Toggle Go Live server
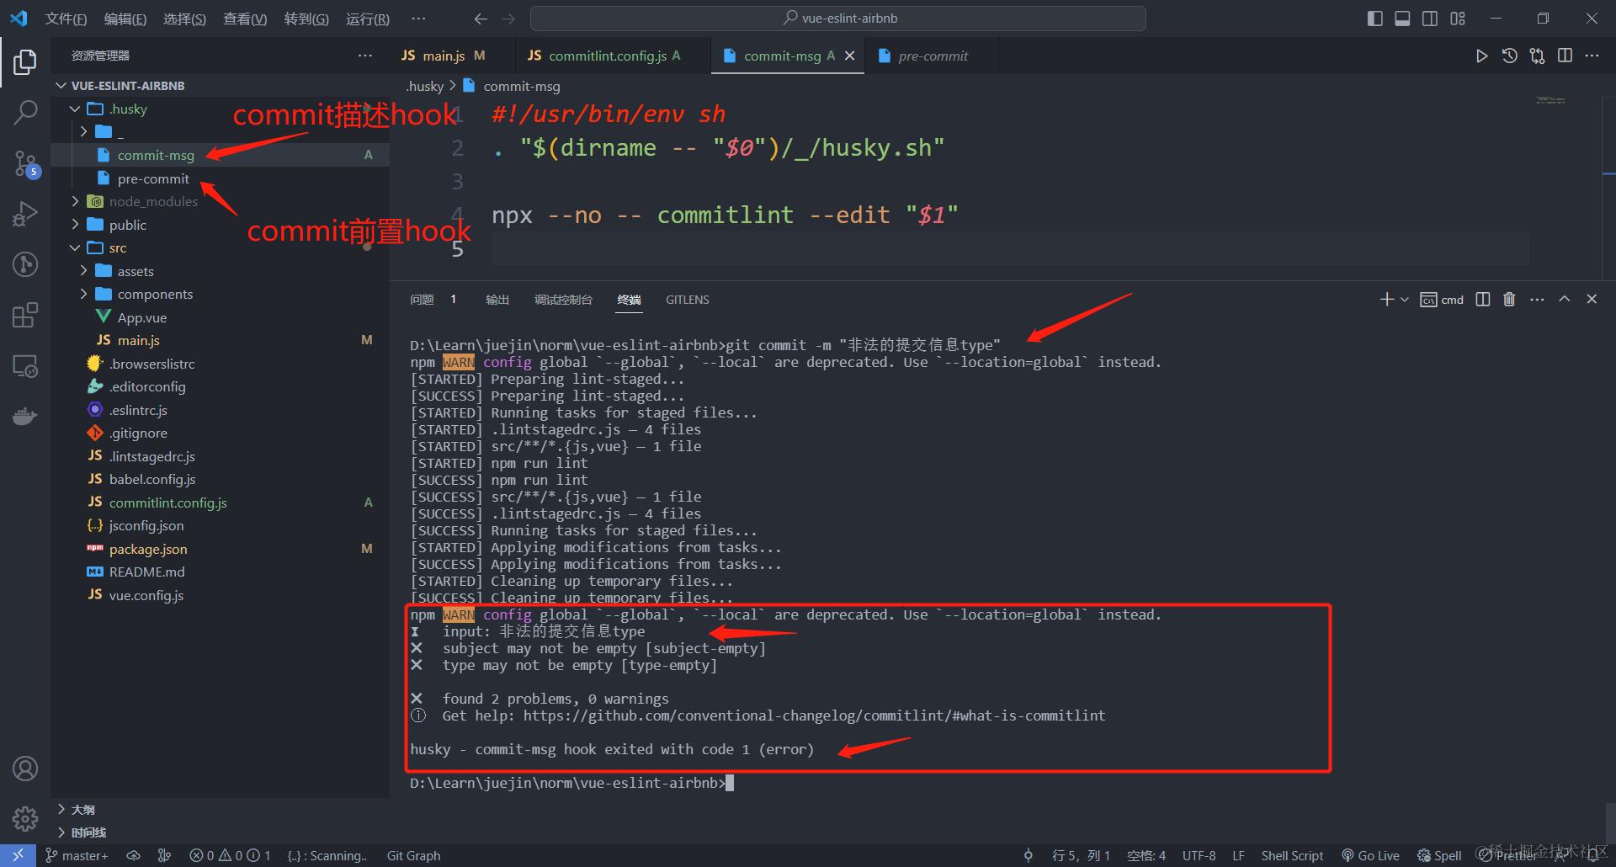This screenshot has height=867, width=1616. [x=1371, y=855]
